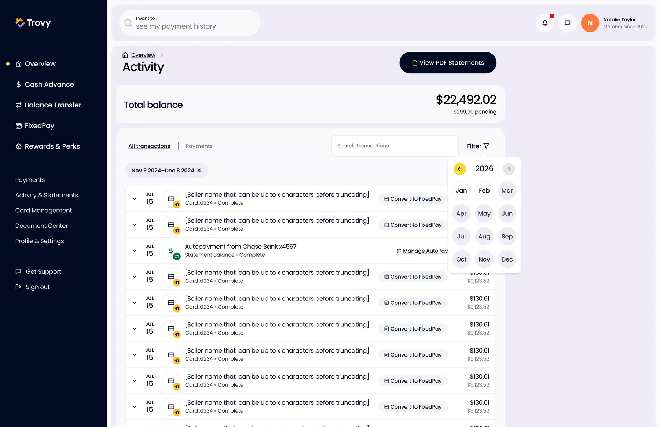Select May in the month picker
Screen dimensions: 660x427
[x=484, y=213]
